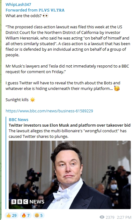The image size is (133, 220).
Task: Click the BBC News logo on image
Action: point(28,202)
